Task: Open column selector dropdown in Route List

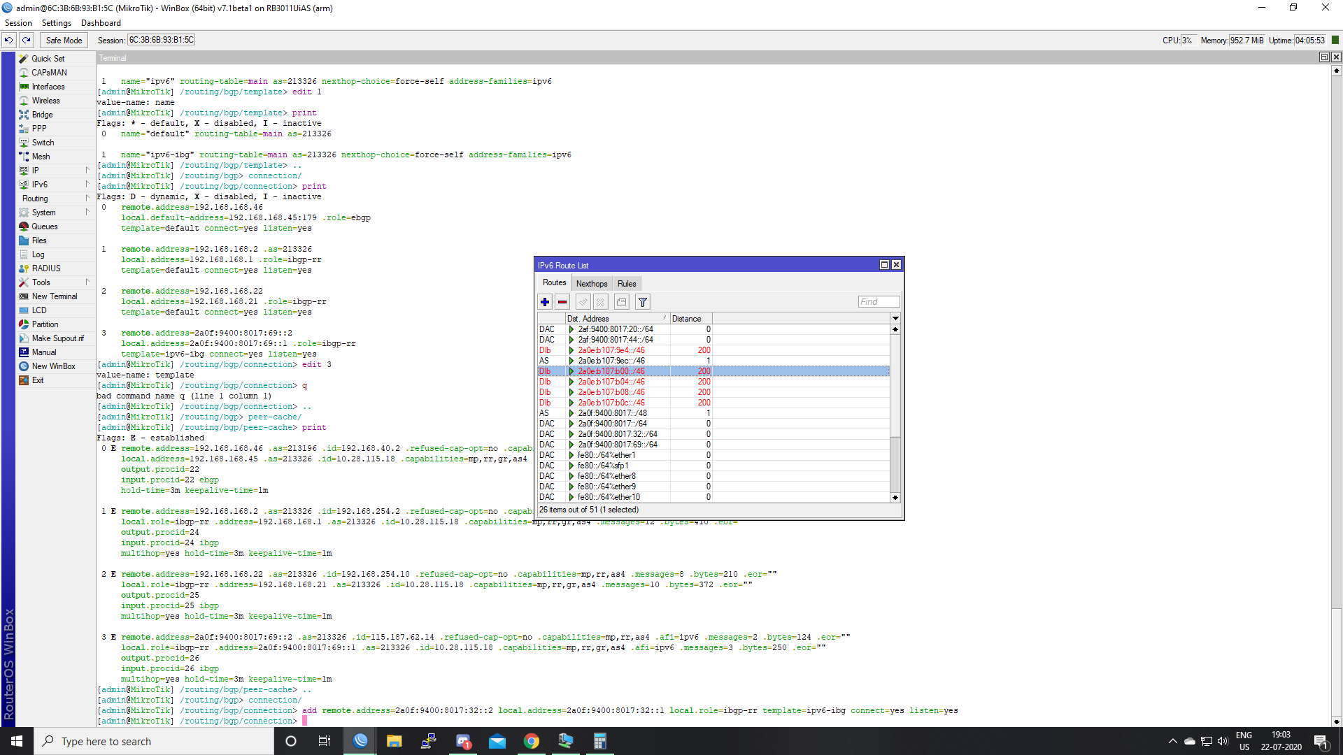Action: point(895,319)
